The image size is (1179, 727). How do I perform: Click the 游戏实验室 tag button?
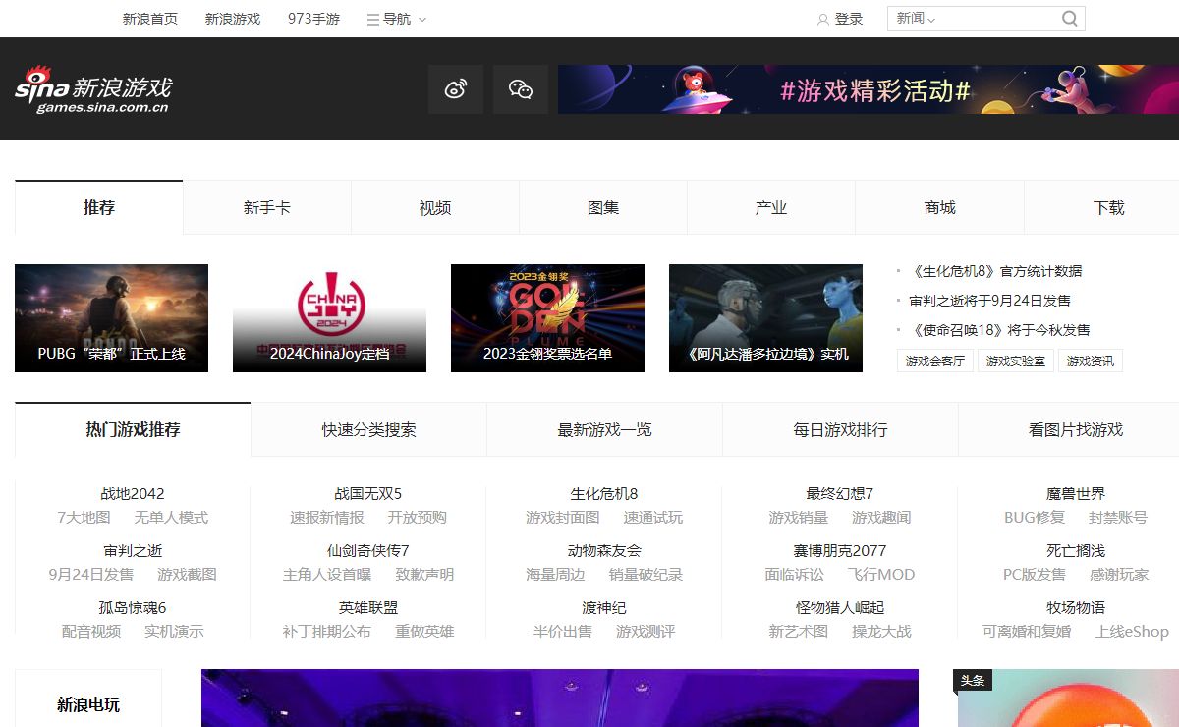(x=1016, y=361)
